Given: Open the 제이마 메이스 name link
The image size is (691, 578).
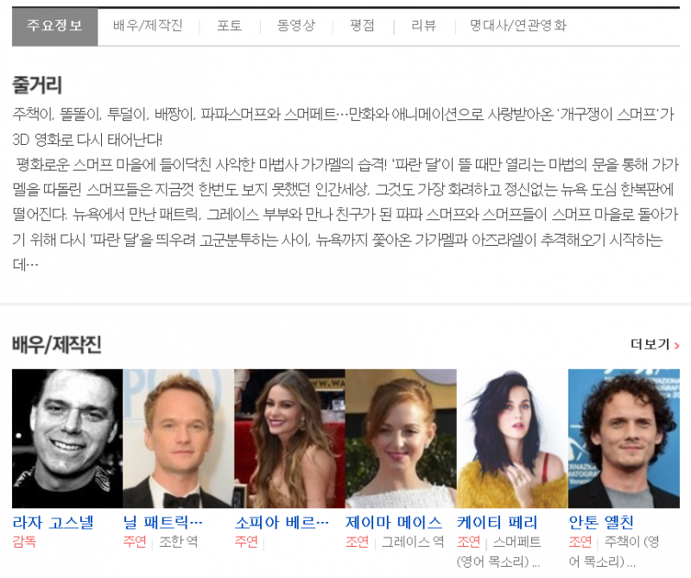Looking at the screenshot, I should click(x=394, y=522).
